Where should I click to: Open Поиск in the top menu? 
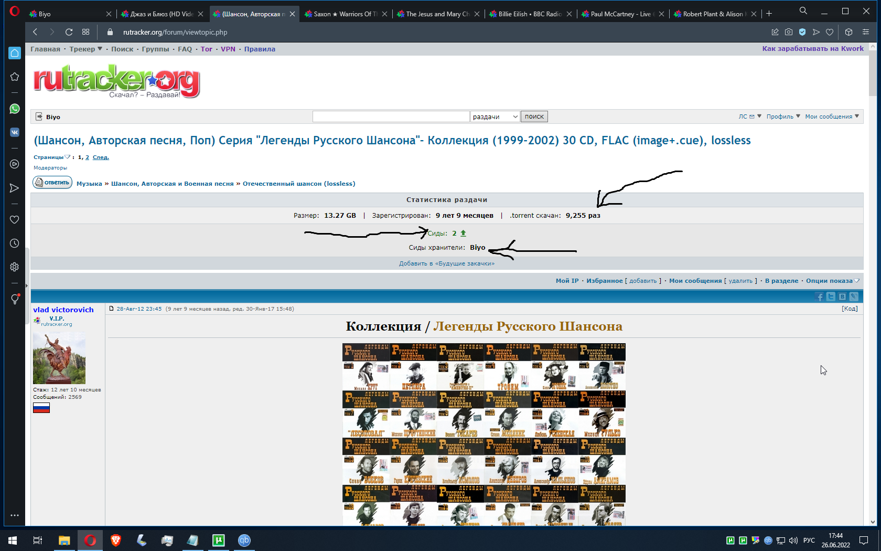click(x=122, y=49)
